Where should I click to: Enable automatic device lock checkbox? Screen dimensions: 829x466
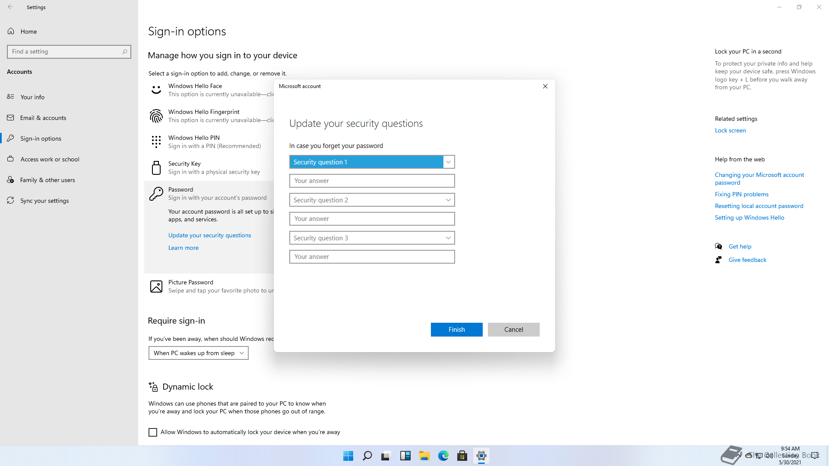(153, 432)
